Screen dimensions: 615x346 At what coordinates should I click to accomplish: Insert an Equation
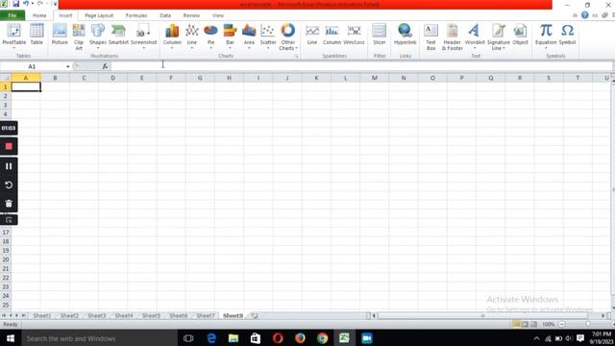(x=546, y=37)
